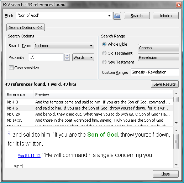This screenshot has width=184, height=183.
Task: Click the Close button
Action: click(x=165, y=174)
